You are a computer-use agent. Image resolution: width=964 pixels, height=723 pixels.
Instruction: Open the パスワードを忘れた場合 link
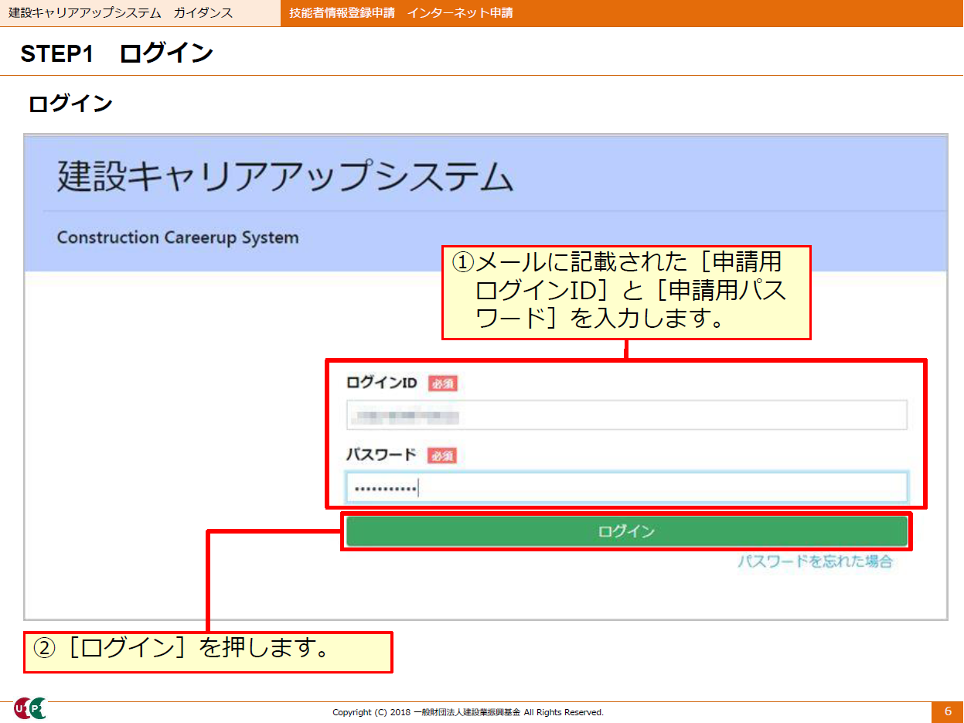pos(815,562)
